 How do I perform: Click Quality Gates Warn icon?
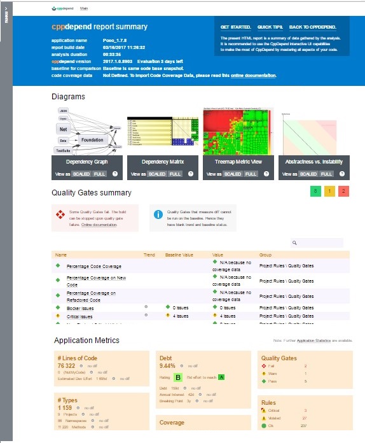coord(264,374)
